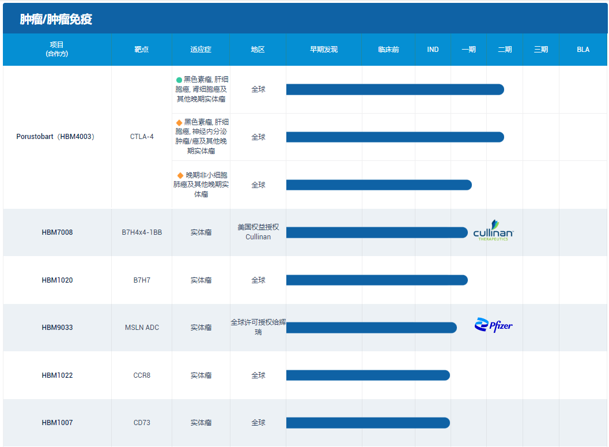Click the orange diamond beside 黑色素瘤 neuroendocrine indication
The width and height of the screenshot is (609, 447).
pyautogui.click(x=179, y=122)
